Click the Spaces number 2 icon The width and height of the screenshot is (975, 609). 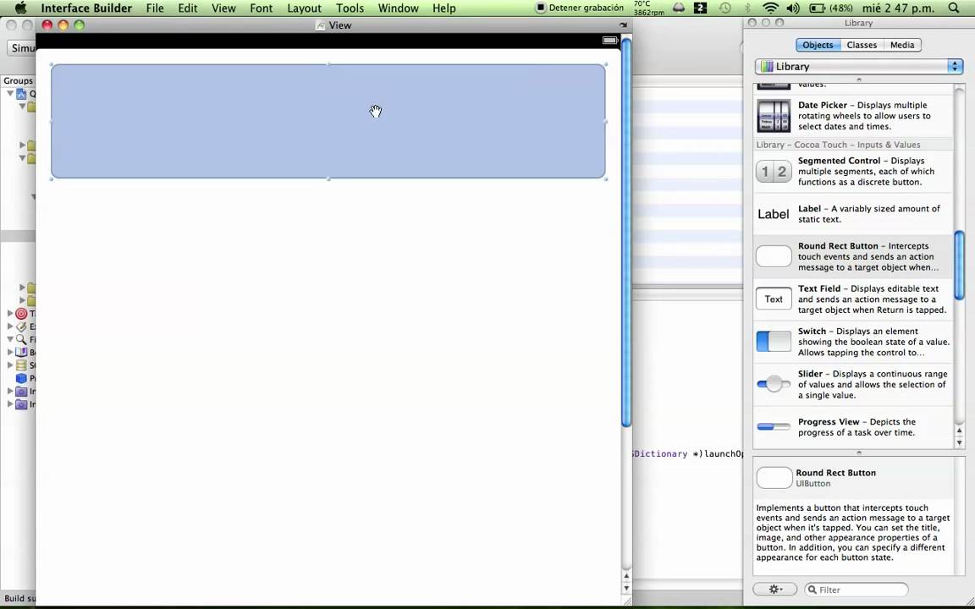pyautogui.click(x=700, y=8)
